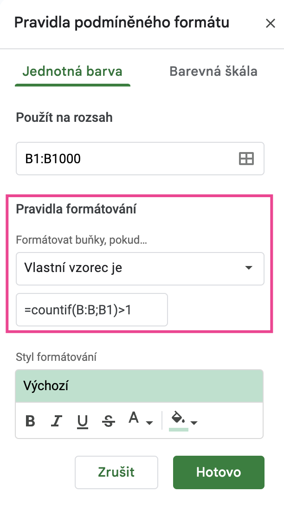Confirm the rule with Hotovo
Image resolution: width=284 pixels, height=505 pixels.
219,472
